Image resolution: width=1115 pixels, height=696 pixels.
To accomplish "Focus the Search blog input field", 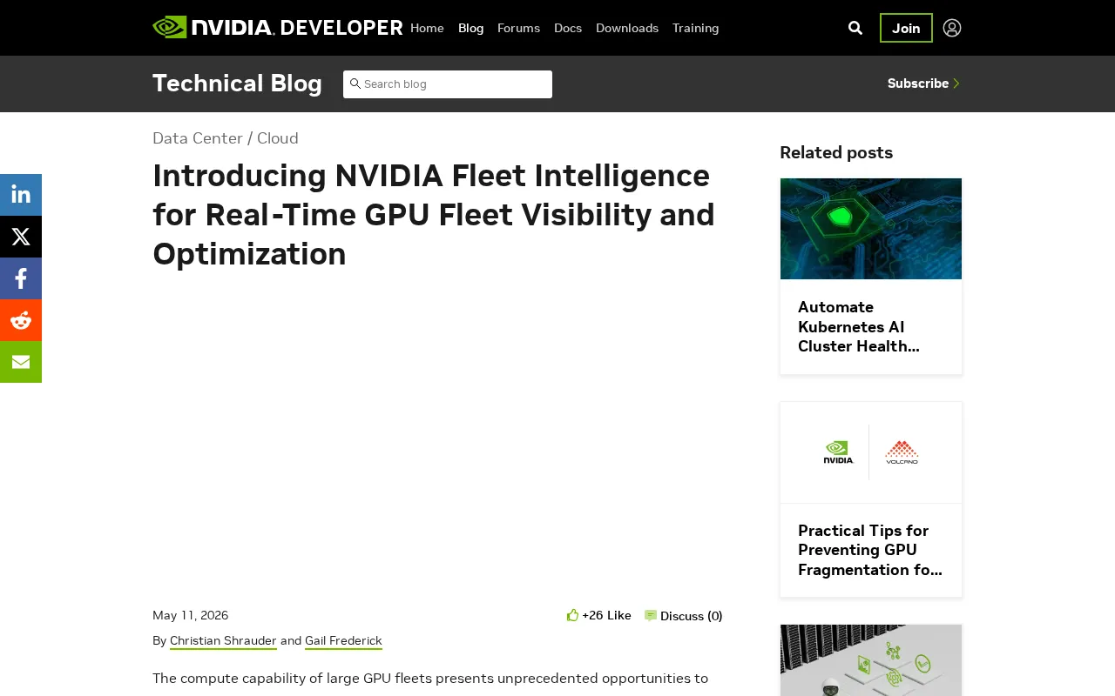I will pos(448,84).
